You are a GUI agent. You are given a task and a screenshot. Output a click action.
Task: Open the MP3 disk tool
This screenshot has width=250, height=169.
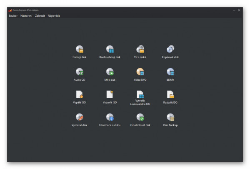point(110,72)
